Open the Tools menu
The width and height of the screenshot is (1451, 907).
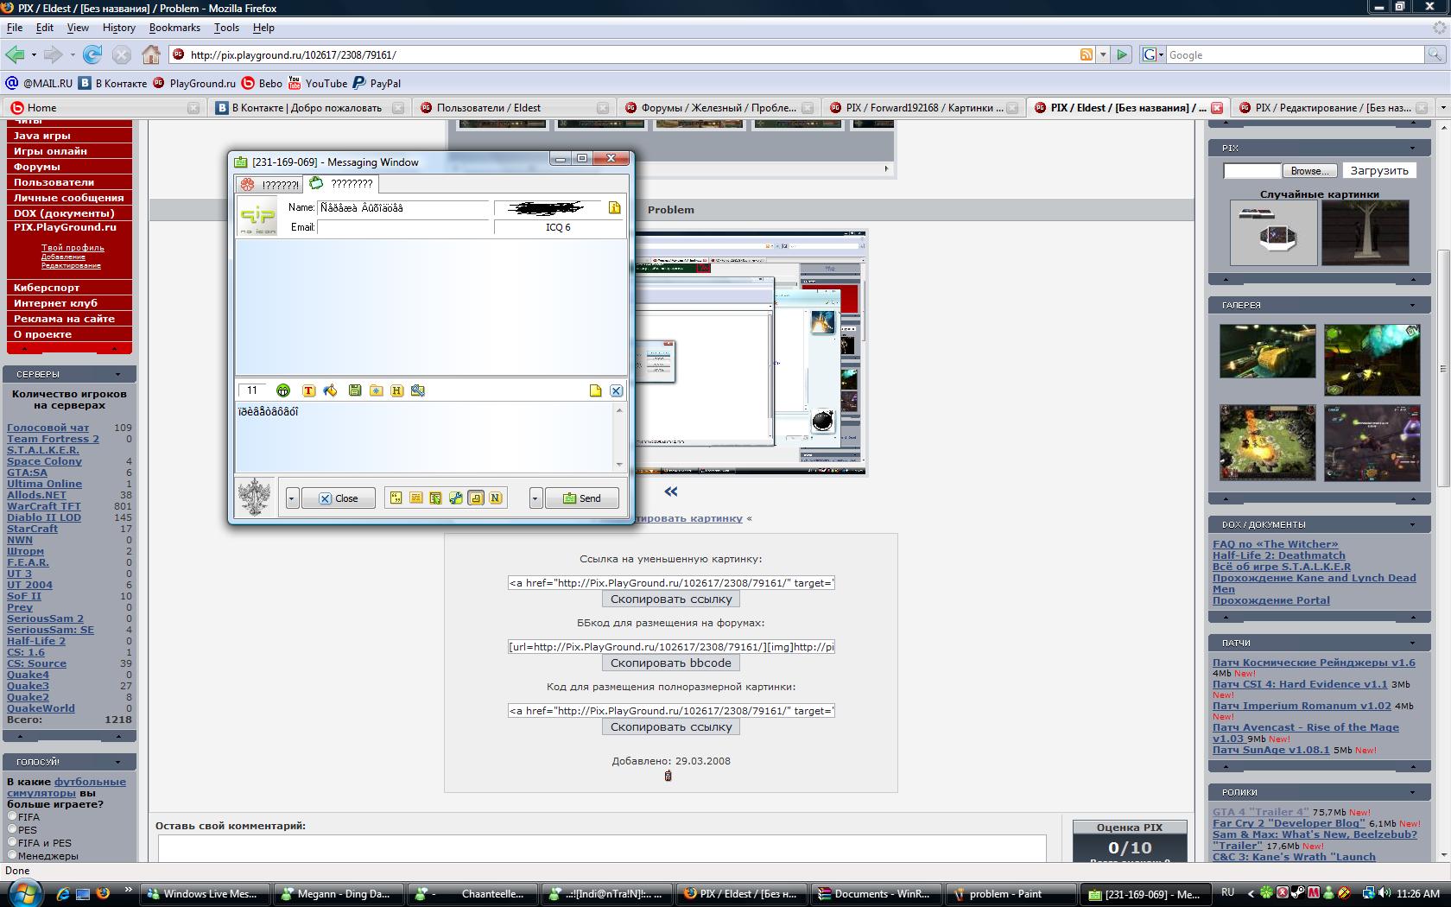[x=226, y=28]
